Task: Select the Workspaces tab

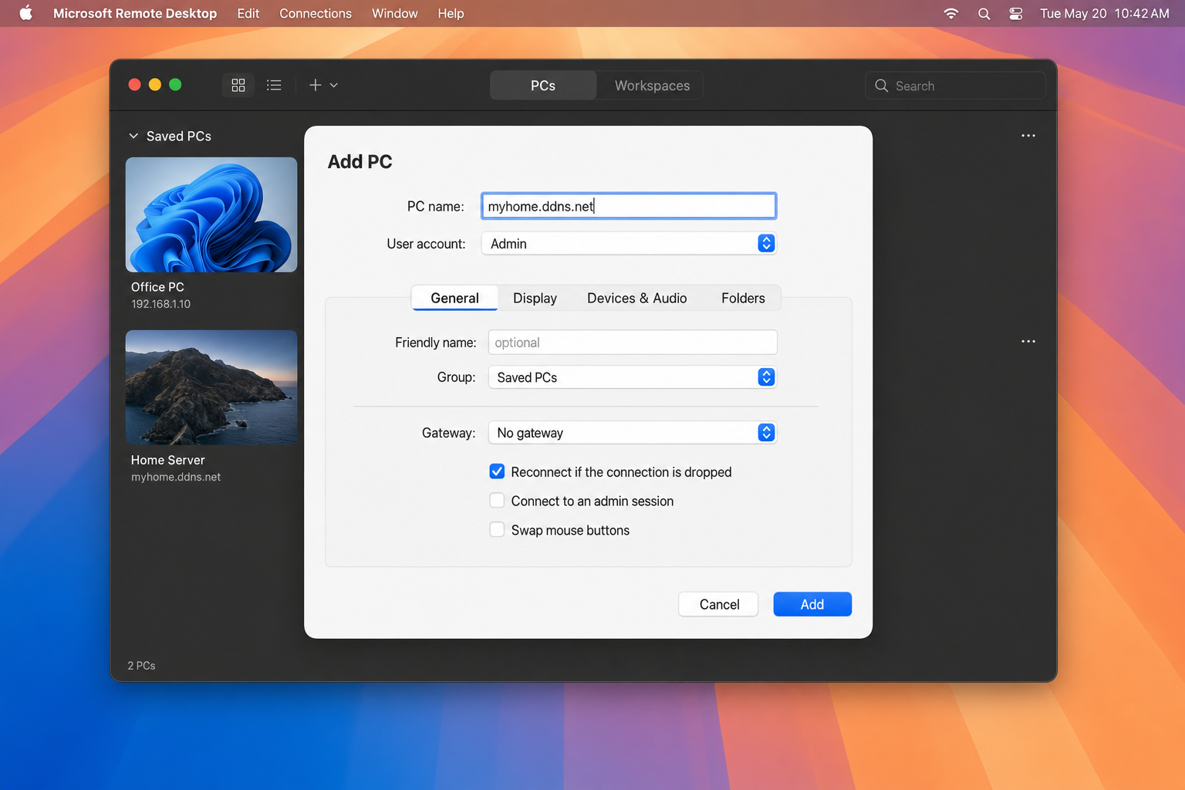Action: [x=652, y=86]
